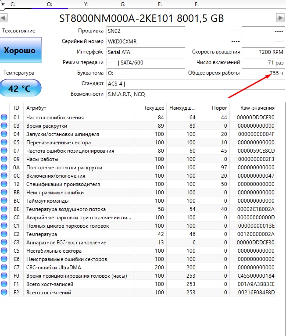Image resolution: width=286 pixels, height=336 pixels.
Task: Click transfer mode field SATA/600
Action: [x=146, y=62]
